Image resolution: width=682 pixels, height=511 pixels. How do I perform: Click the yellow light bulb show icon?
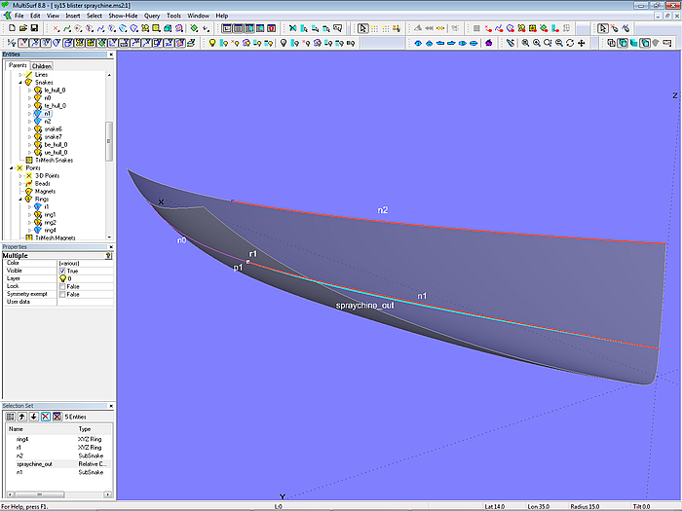point(211,43)
